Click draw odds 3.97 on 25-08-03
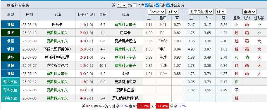 207,49
